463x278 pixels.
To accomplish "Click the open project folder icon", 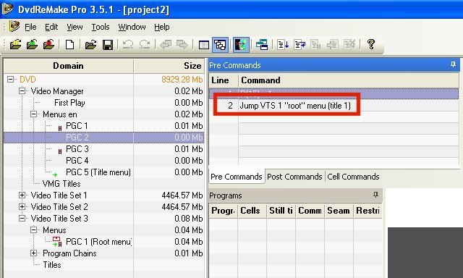I will coord(90,45).
